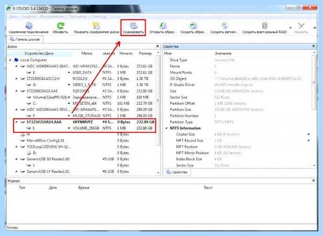
Task: Click the Открыть образ toolbar icon
Action: coord(163,26)
